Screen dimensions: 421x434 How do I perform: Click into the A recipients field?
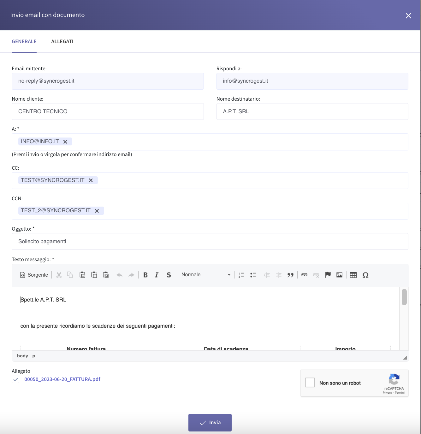click(x=210, y=142)
